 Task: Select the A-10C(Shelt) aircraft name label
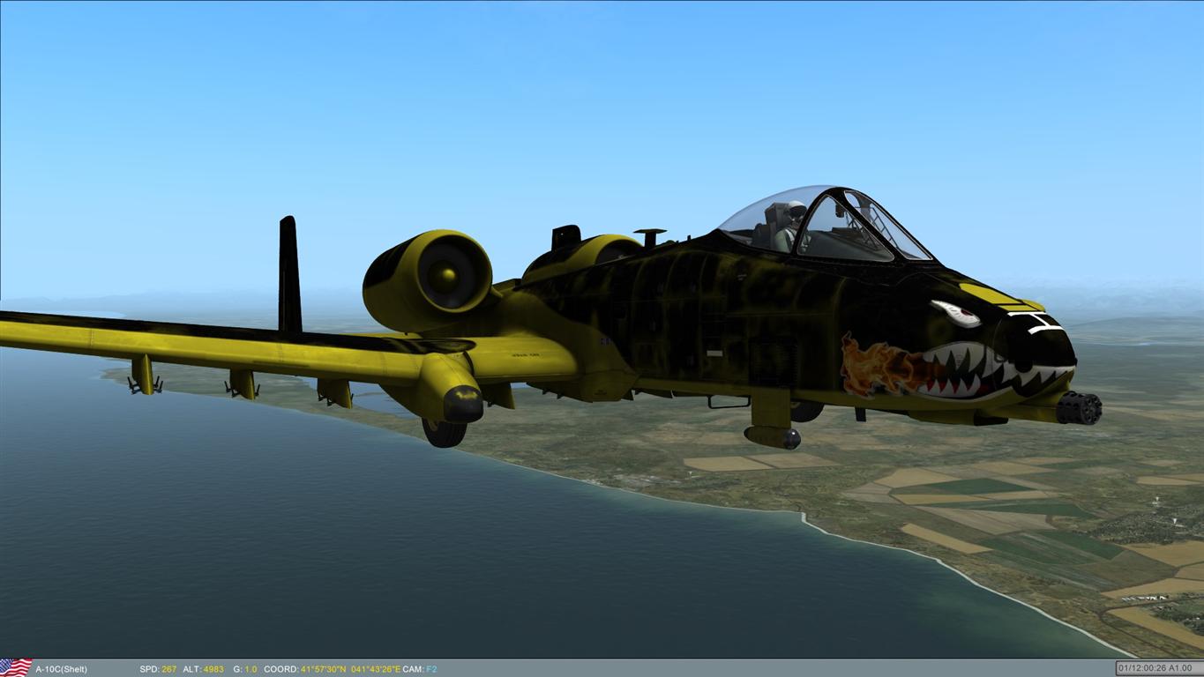(x=61, y=670)
